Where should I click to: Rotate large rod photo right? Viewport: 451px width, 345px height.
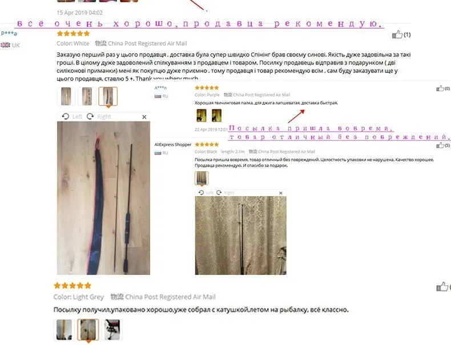(x=99, y=116)
